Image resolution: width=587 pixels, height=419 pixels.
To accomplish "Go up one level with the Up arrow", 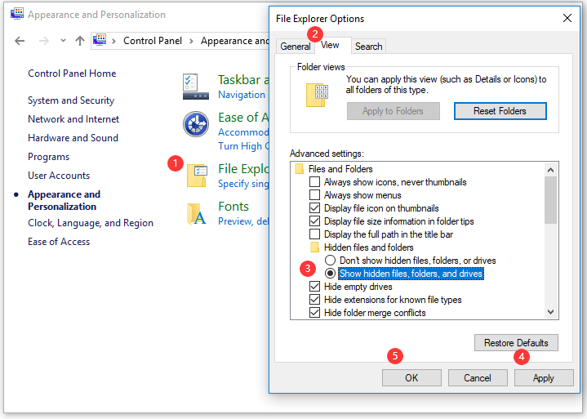I will point(79,41).
